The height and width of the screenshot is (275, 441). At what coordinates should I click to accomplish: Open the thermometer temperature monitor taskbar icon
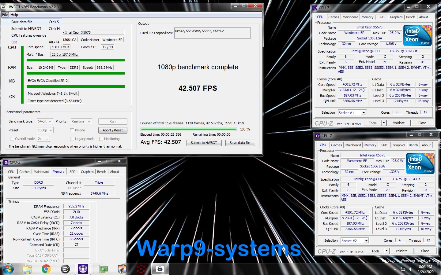click(122, 269)
